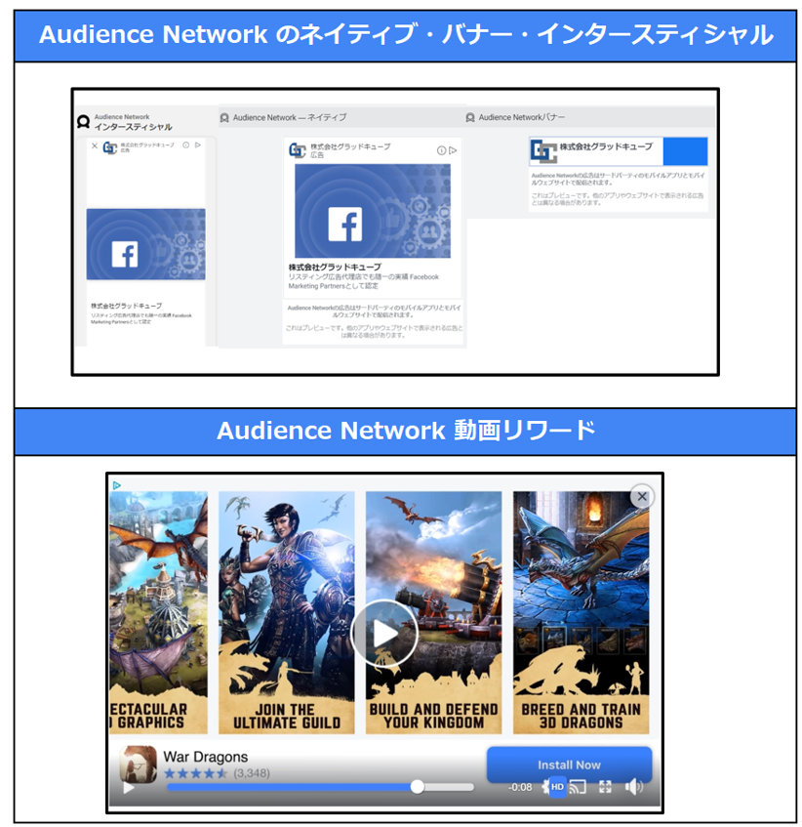The height and width of the screenshot is (827, 802).
Task: Click the Grad Cube logo in interstitial ad
Action: [110, 147]
